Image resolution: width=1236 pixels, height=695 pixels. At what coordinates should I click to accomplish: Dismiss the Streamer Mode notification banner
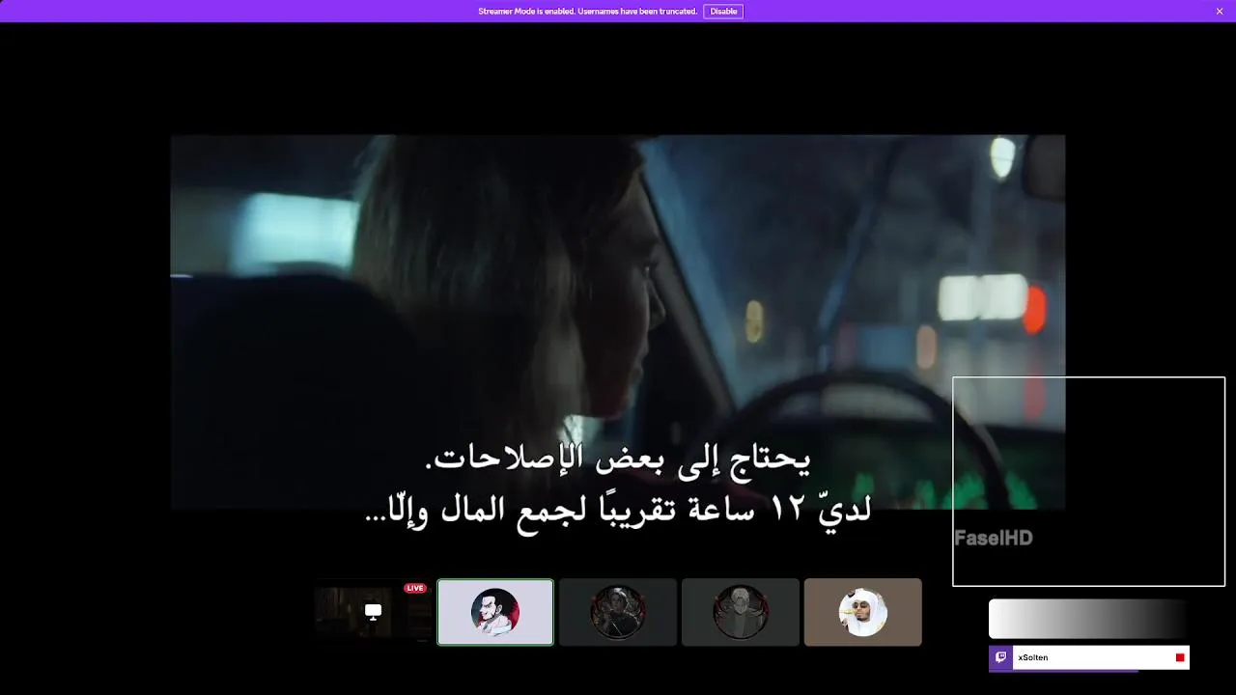pos(1220,12)
